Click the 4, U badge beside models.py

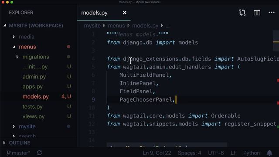point(66,97)
